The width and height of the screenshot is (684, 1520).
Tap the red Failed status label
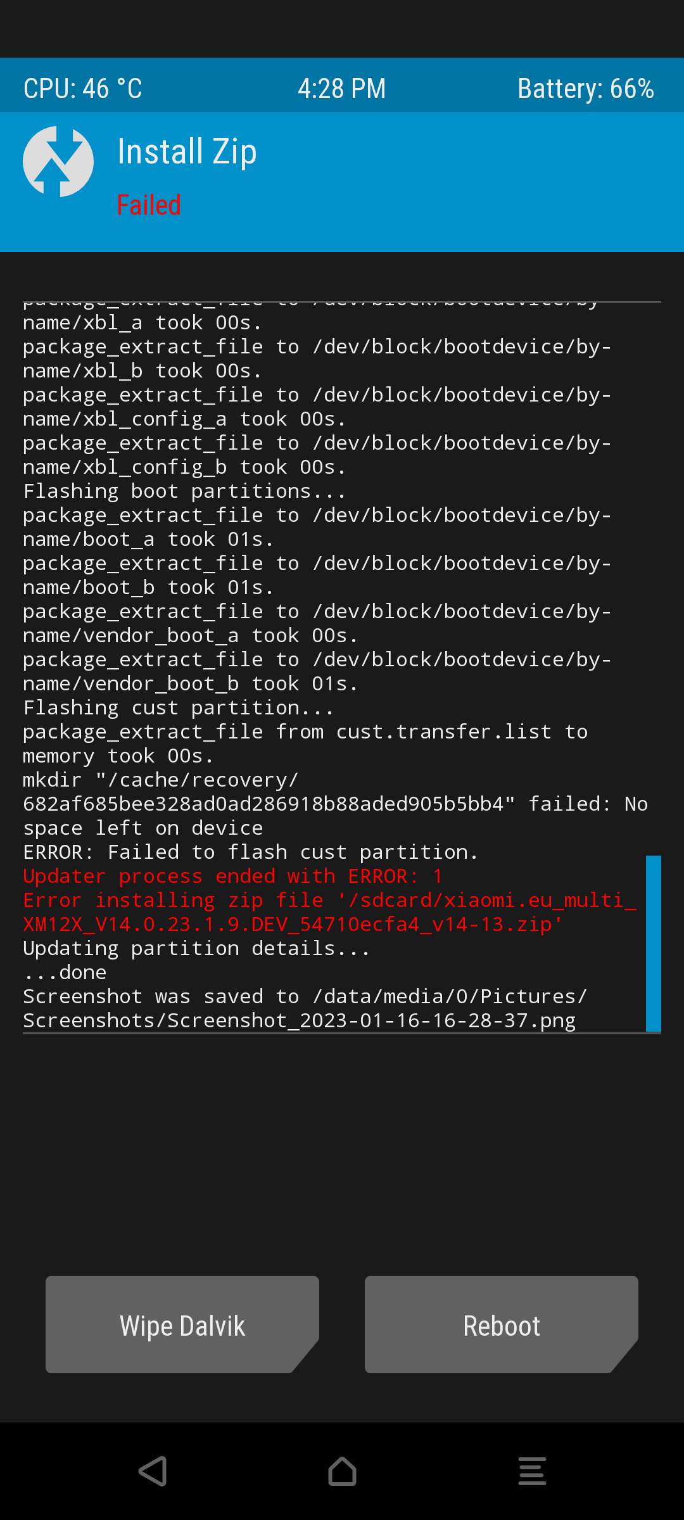coord(149,205)
